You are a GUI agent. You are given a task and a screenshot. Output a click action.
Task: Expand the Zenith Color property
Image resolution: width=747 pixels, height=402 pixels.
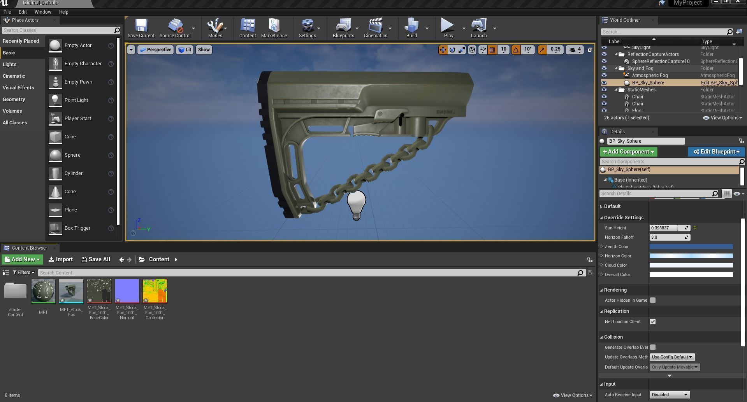click(x=602, y=246)
